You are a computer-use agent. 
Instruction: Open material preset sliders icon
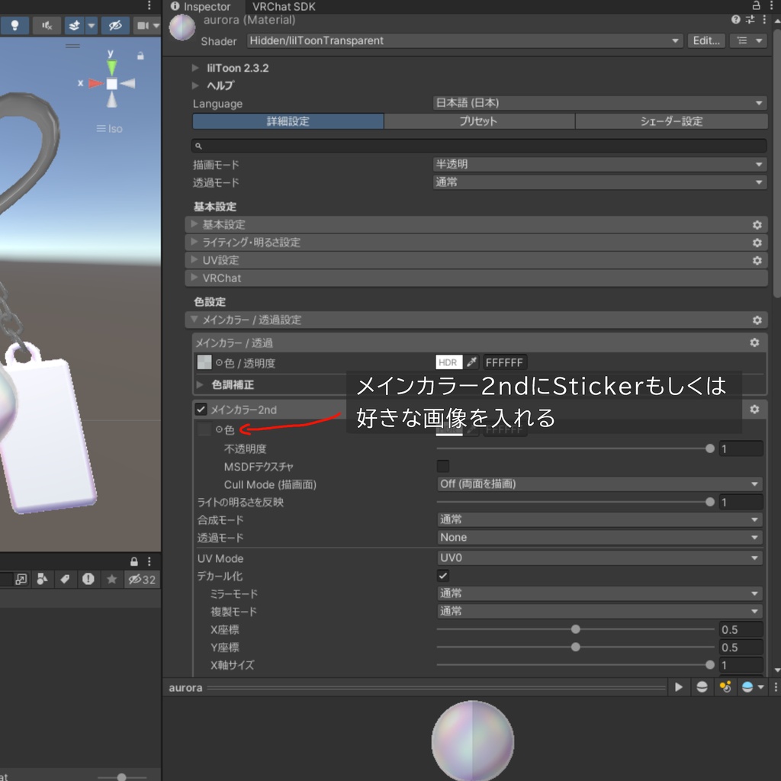(x=750, y=19)
